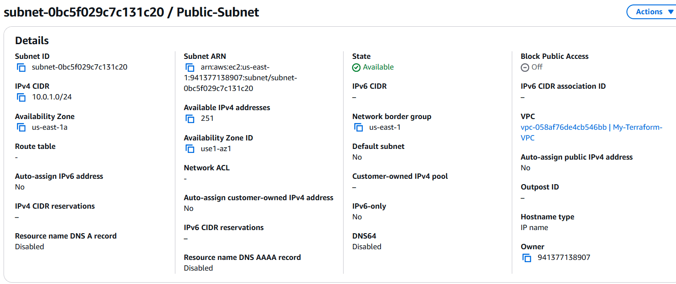Viewport: 676px width, 284px height.
Task: Click the Details section heading
Action: (32, 40)
